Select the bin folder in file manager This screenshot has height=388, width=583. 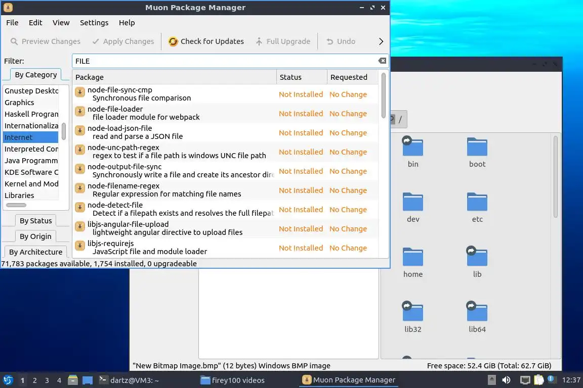click(x=413, y=152)
